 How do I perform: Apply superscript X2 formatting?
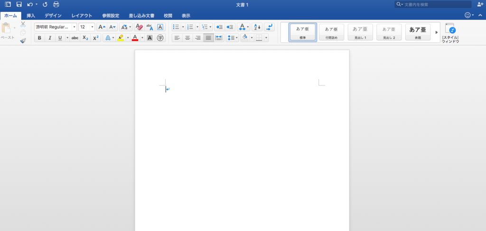point(96,38)
